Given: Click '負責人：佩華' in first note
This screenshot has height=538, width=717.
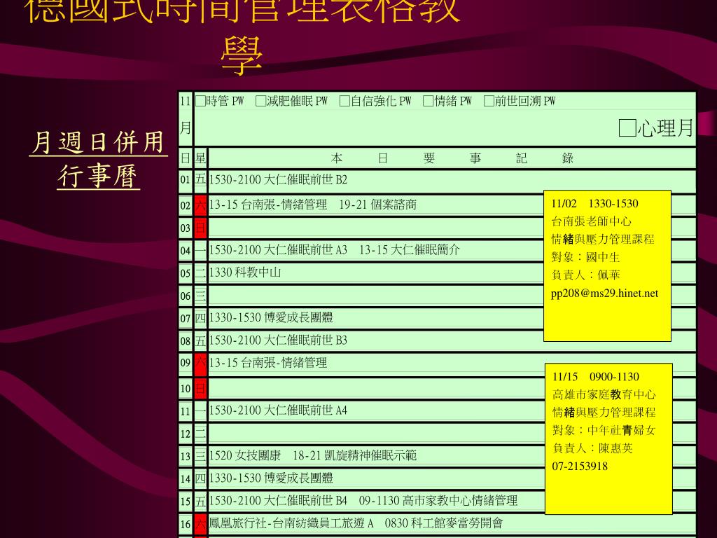Looking at the screenshot, I should point(586,275).
